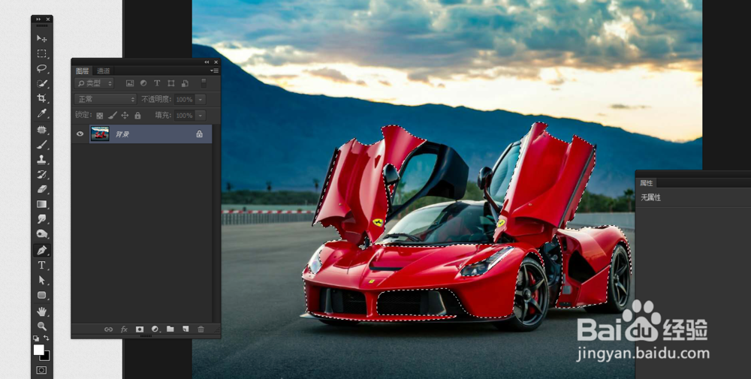This screenshot has height=379, width=751.
Task: Select the Rounded Rectangle shape tool
Action: click(41, 295)
